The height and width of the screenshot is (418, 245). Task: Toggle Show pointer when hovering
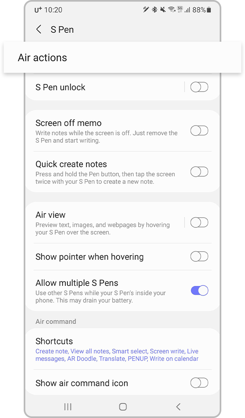(199, 256)
